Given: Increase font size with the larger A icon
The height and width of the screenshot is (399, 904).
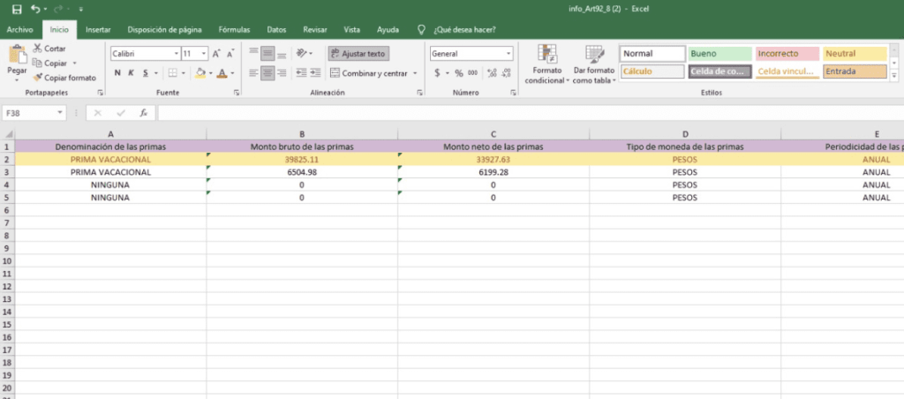Looking at the screenshot, I should tap(216, 54).
